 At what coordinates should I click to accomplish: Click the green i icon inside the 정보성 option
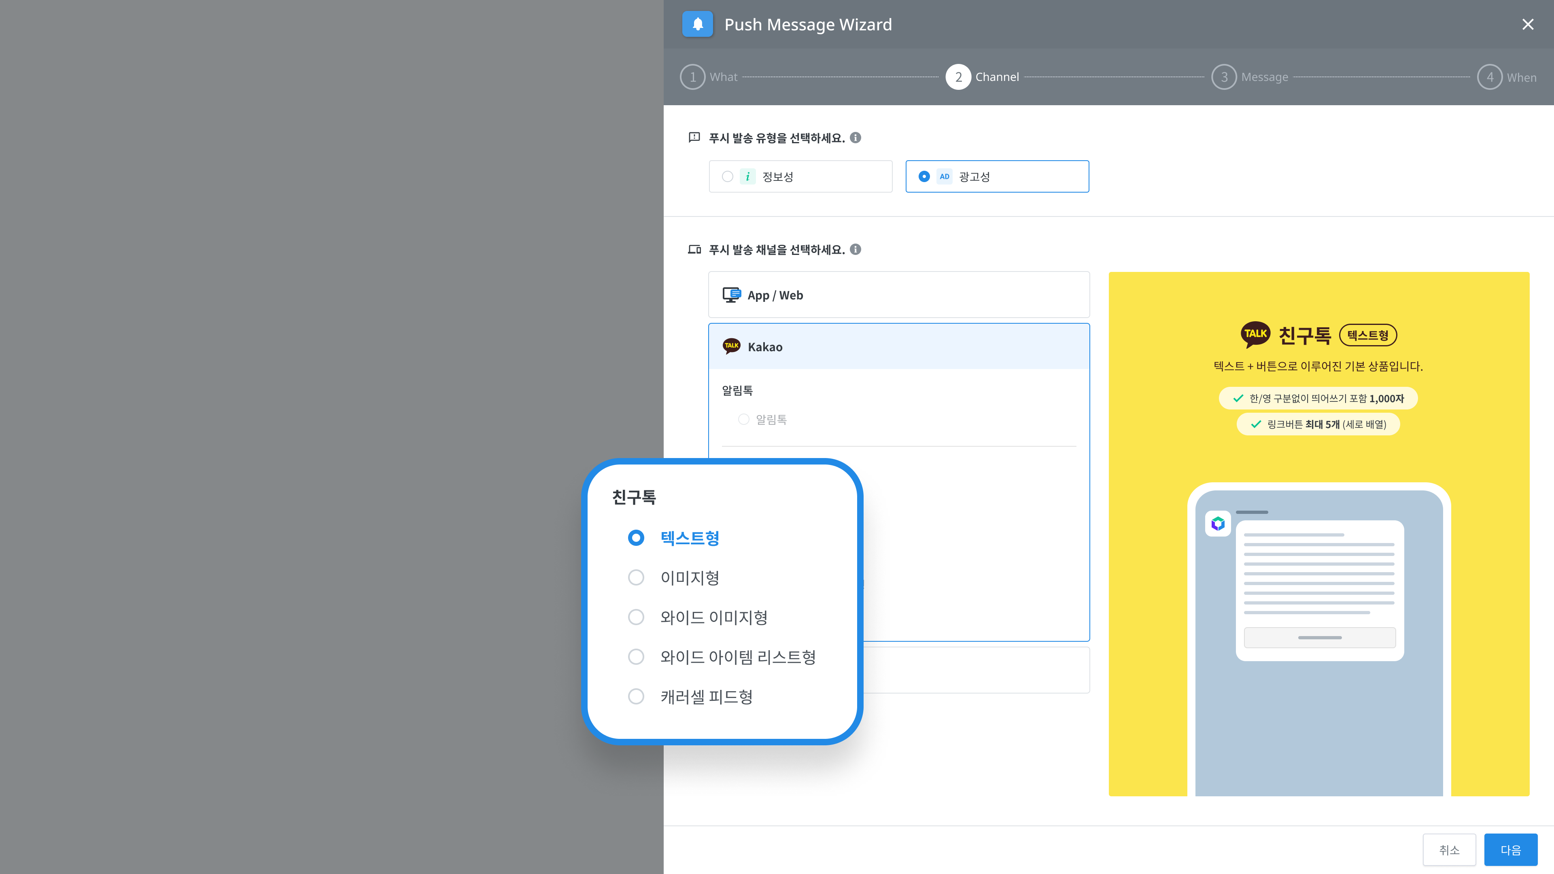tap(748, 176)
